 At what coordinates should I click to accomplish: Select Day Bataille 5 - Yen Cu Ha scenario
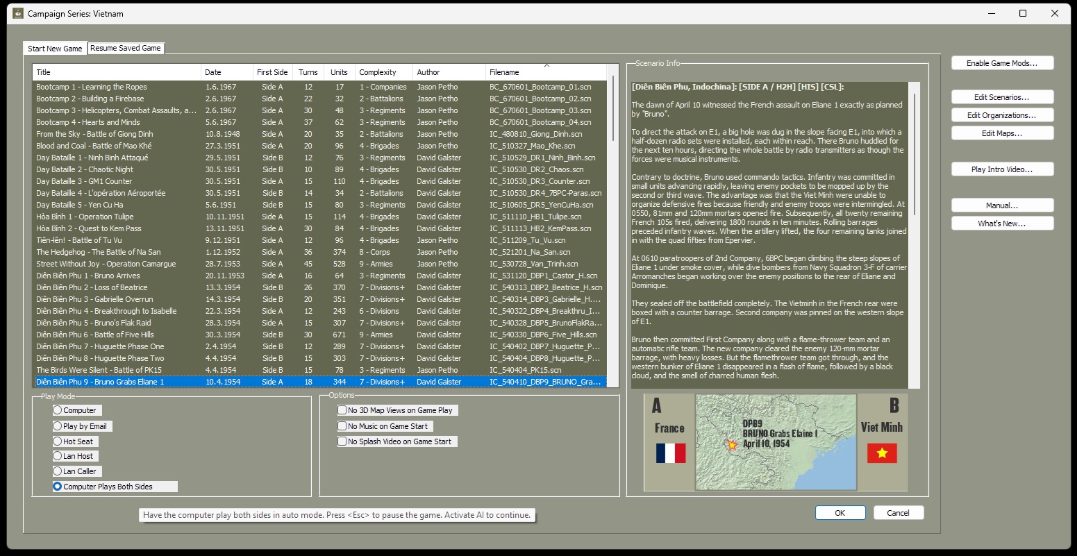[319, 205]
